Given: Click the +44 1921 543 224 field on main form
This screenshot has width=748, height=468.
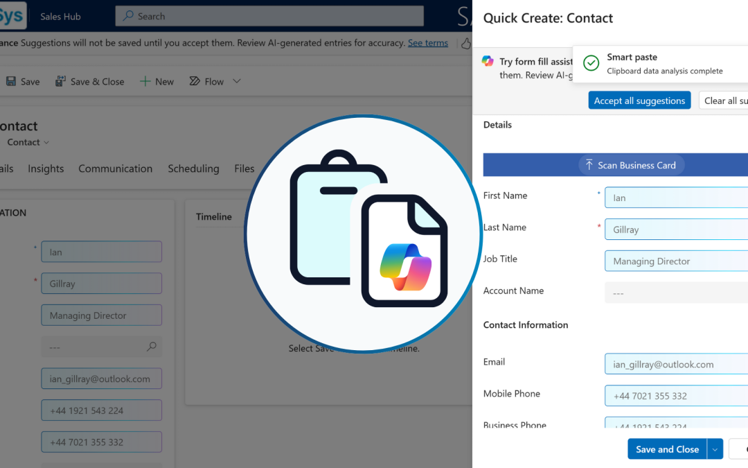Looking at the screenshot, I should [x=102, y=410].
